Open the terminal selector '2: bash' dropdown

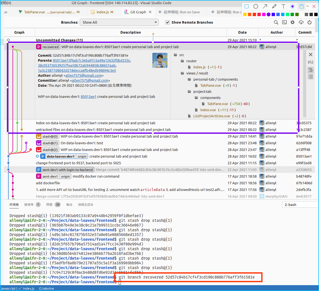click(300, 205)
